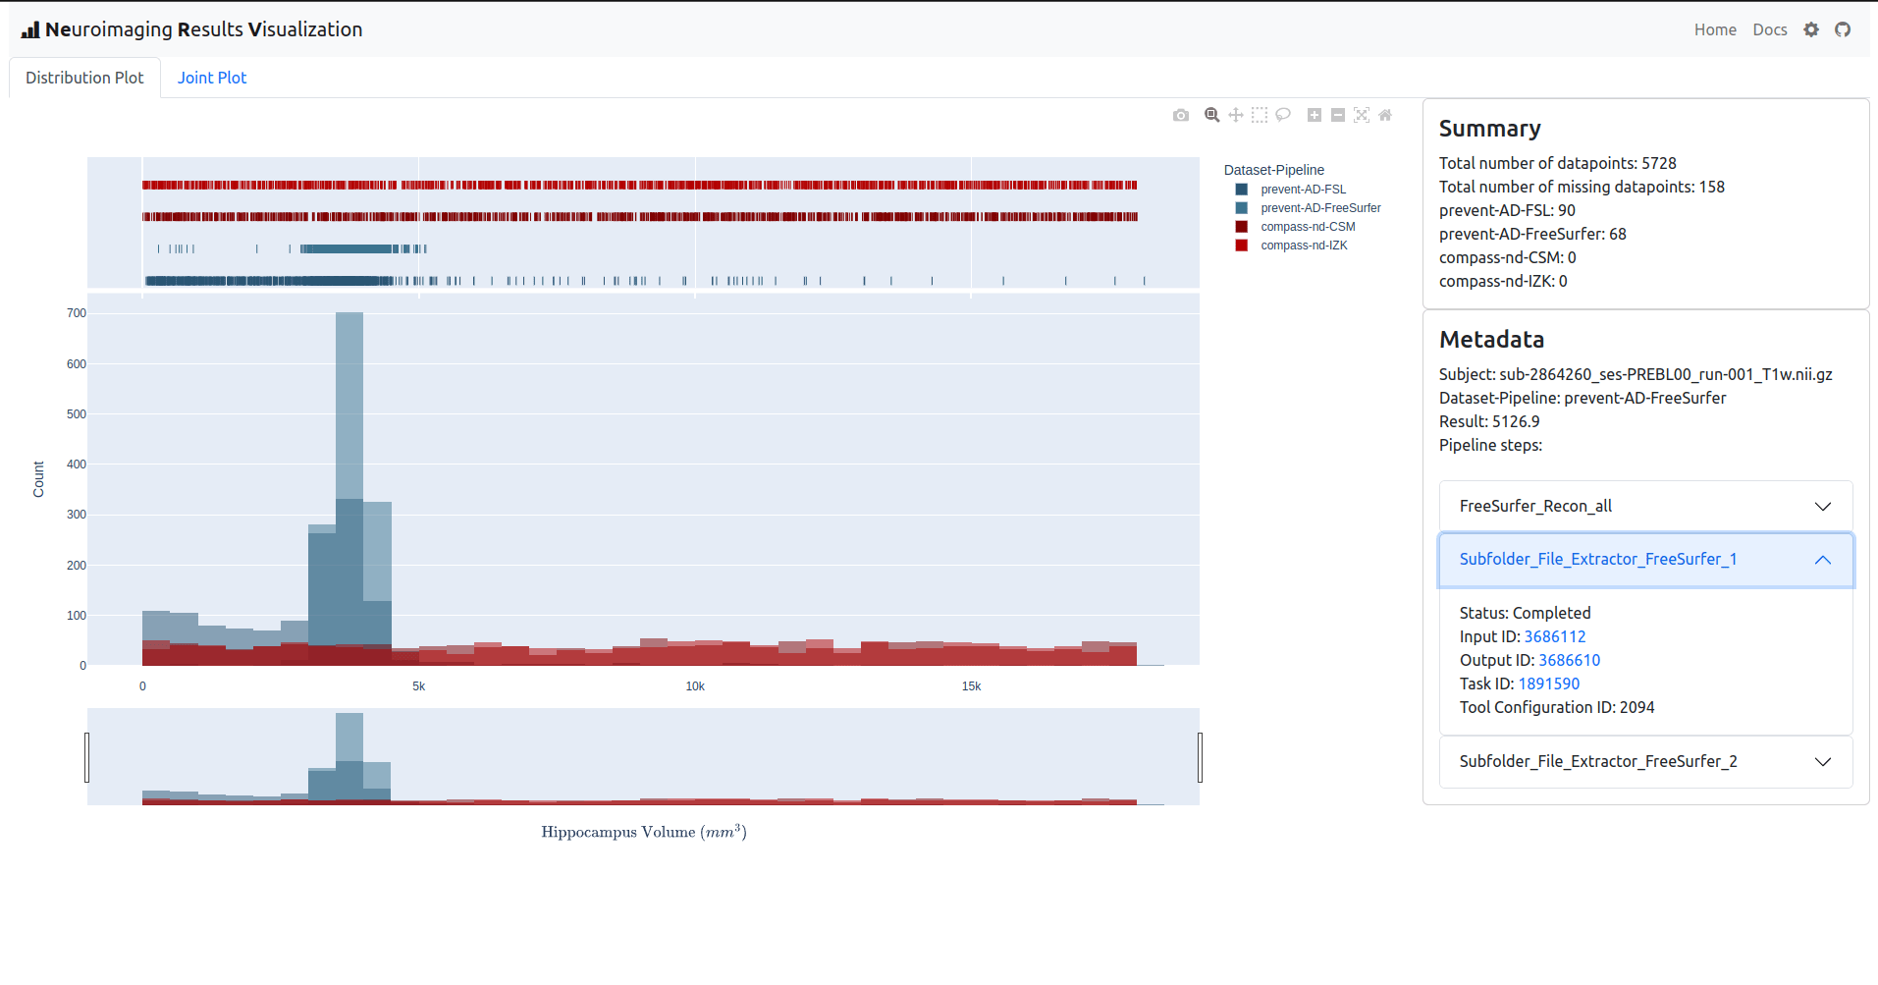Image resolution: width=1878 pixels, height=985 pixels.
Task: Open Input ID 3686112 link
Action: [1555, 636]
